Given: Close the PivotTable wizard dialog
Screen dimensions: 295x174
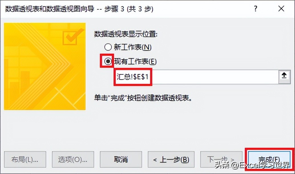Looking at the screenshot, I should point(281,9).
